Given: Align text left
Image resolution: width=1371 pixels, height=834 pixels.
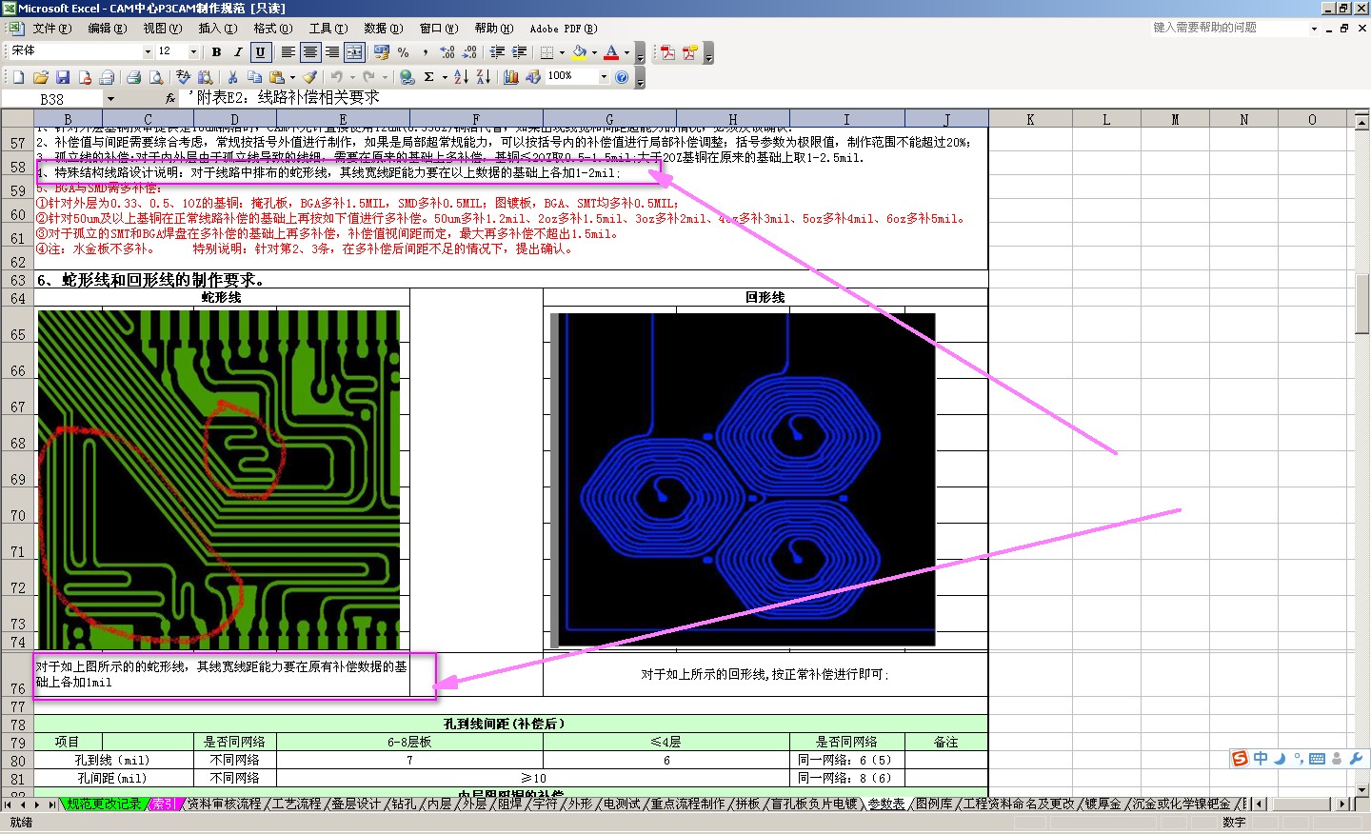Looking at the screenshot, I should coord(288,52).
